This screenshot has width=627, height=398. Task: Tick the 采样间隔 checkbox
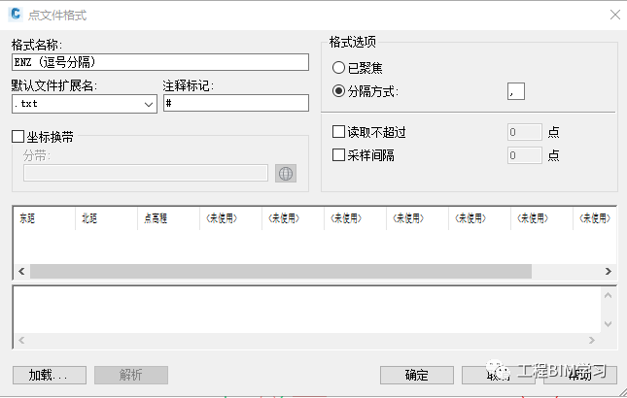[x=338, y=155]
